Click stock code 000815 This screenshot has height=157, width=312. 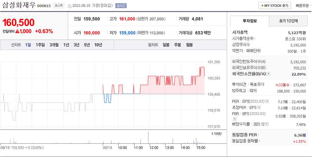pyautogui.click(x=44, y=6)
